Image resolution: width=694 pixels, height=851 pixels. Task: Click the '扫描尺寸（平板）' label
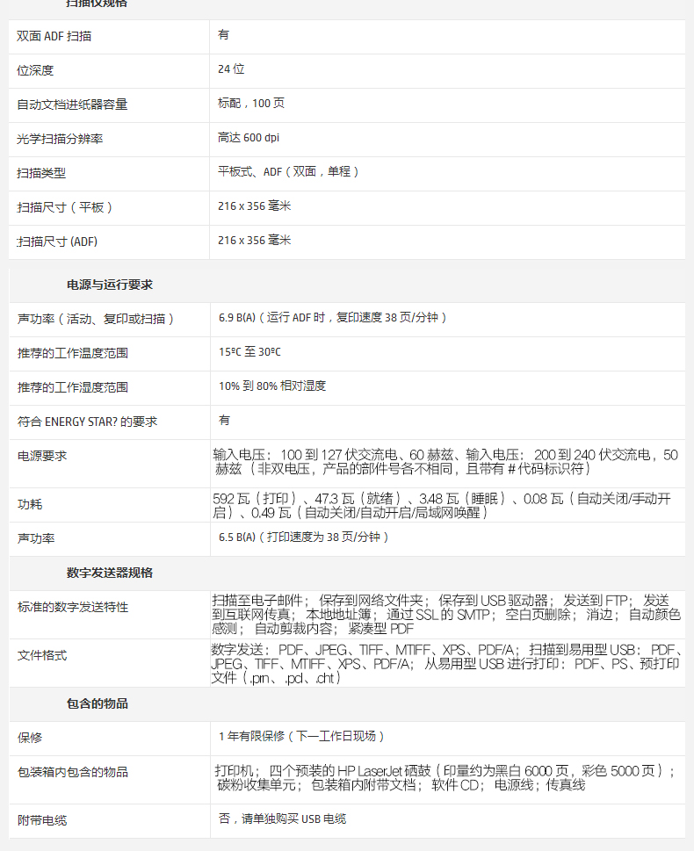65,207
